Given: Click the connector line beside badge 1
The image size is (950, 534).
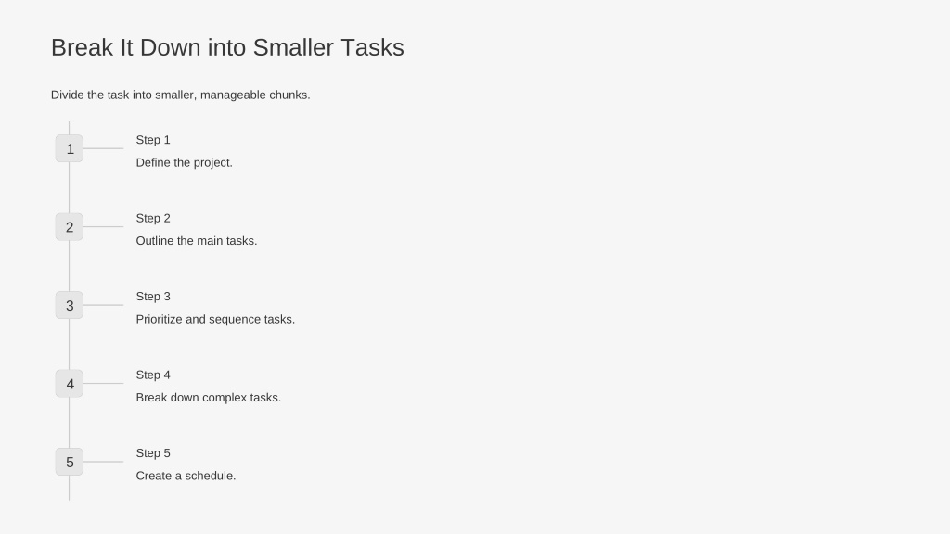Looking at the screenshot, I should tap(103, 148).
